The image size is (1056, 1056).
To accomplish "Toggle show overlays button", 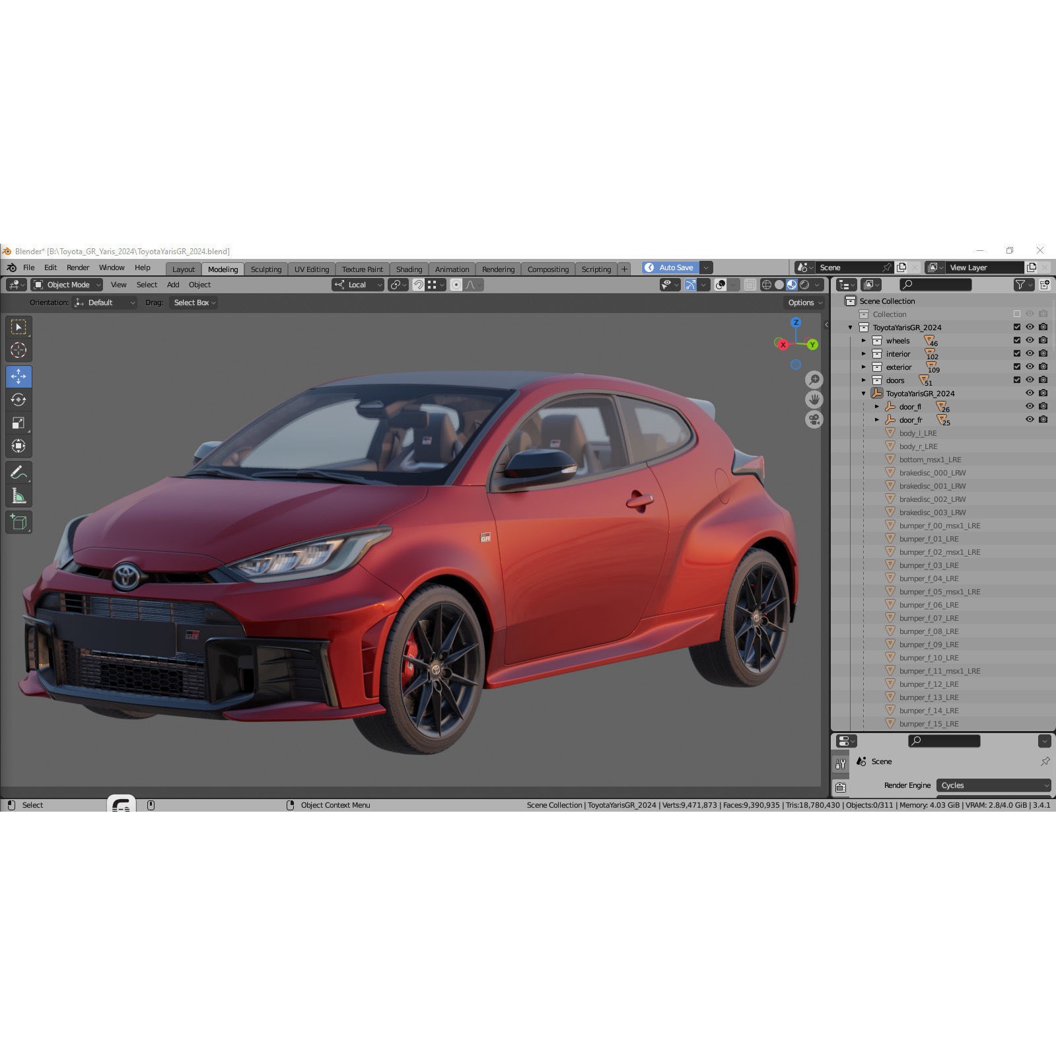I will [721, 285].
